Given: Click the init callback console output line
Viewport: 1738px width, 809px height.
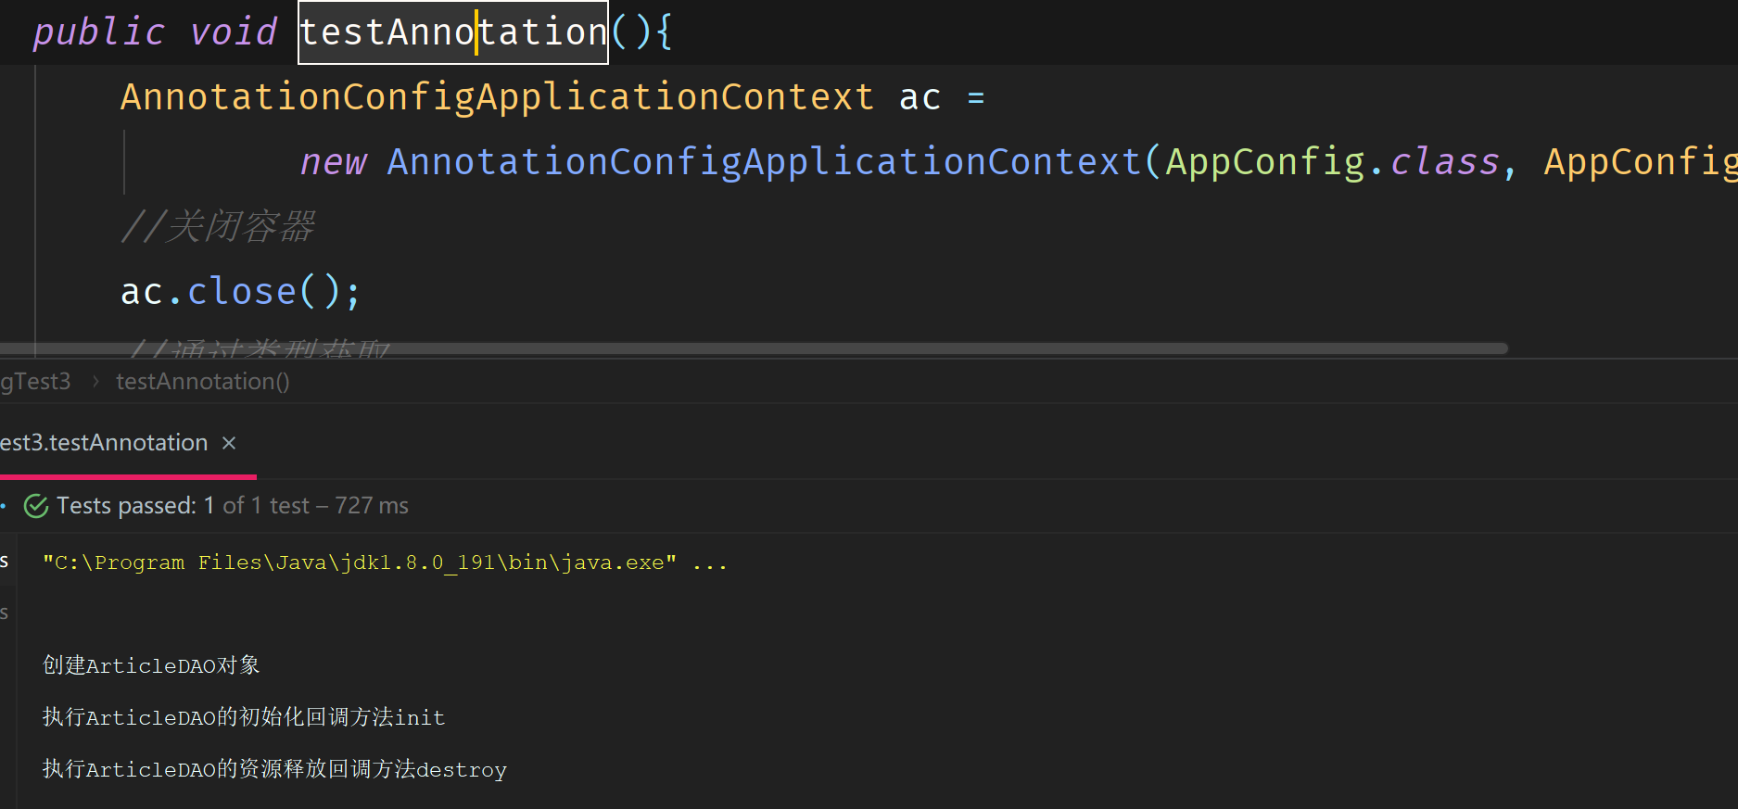Looking at the screenshot, I should [x=244, y=717].
